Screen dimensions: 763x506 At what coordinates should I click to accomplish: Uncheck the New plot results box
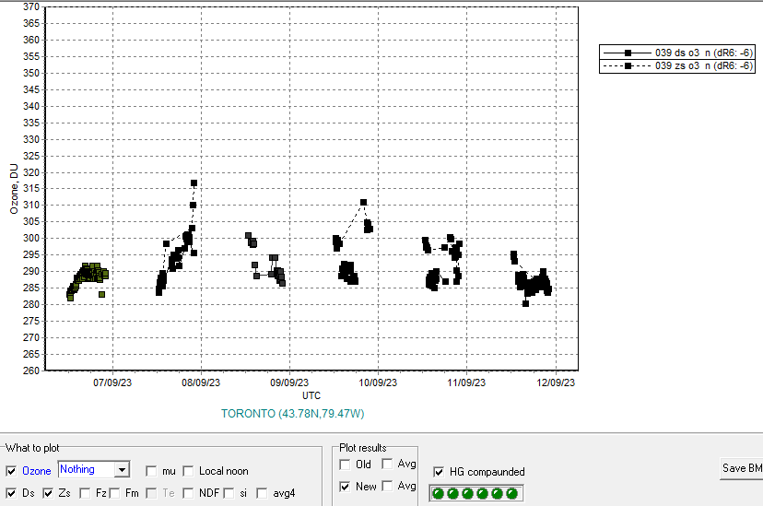tap(346, 487)
